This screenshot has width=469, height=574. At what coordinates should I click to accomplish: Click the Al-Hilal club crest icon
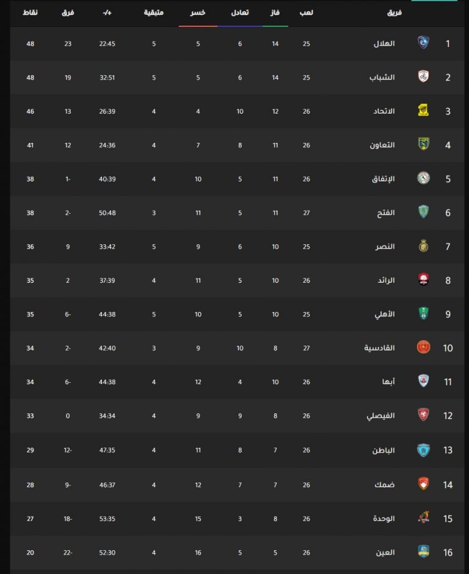(424, 43)
